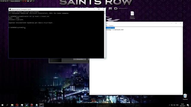Stop recording with red square button

(25, 1)
